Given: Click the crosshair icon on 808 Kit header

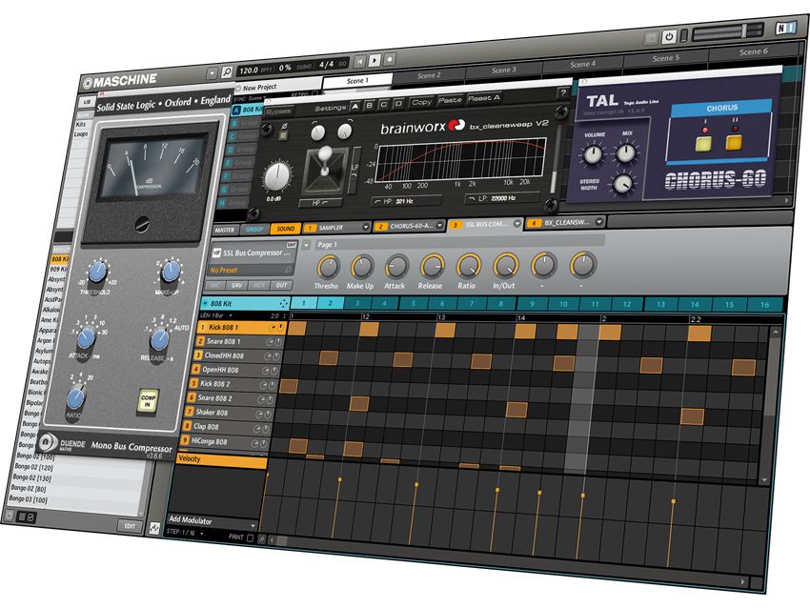Looking at the screenshot, I should (283, 303).
